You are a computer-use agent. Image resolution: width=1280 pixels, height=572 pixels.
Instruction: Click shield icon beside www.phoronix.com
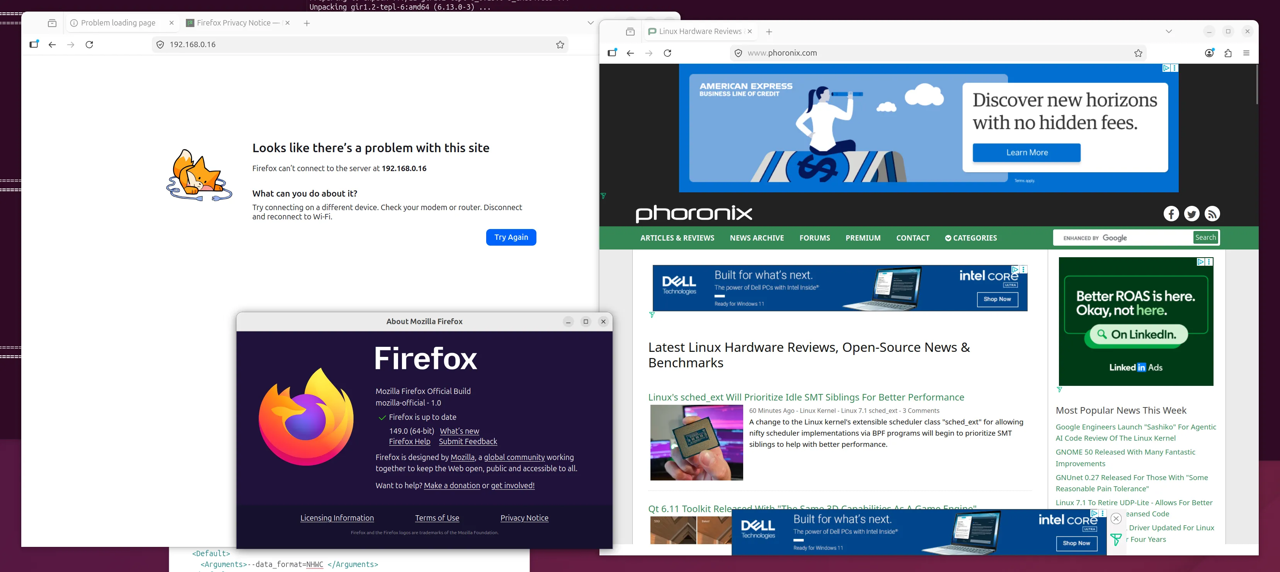tap(739, 53)
